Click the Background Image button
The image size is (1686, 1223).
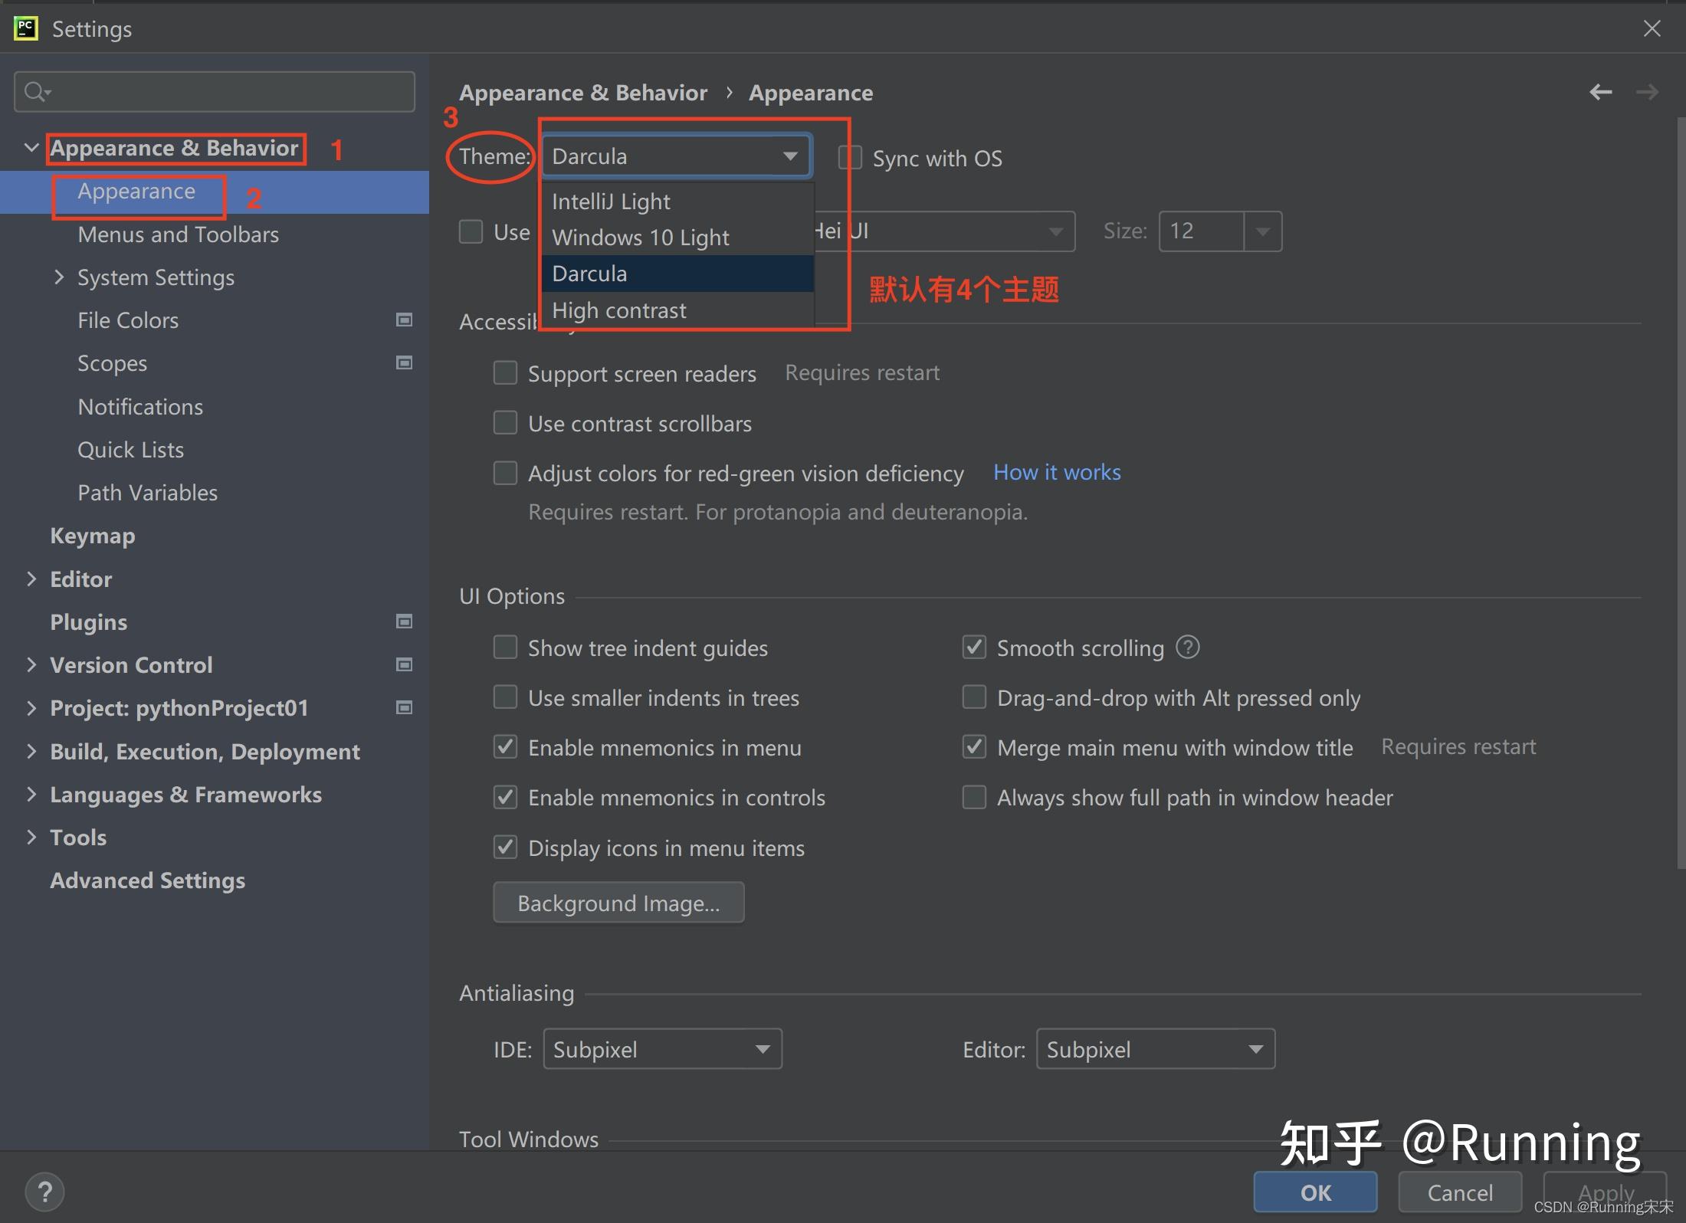point(618,903)
